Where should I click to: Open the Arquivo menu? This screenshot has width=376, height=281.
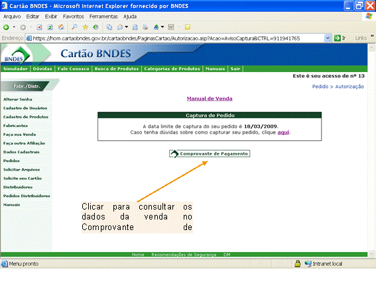point(12,17)
